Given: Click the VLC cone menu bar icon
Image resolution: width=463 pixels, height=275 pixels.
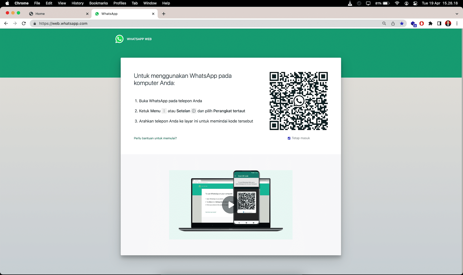Looking at the screenshot, I should click(350, 3).
